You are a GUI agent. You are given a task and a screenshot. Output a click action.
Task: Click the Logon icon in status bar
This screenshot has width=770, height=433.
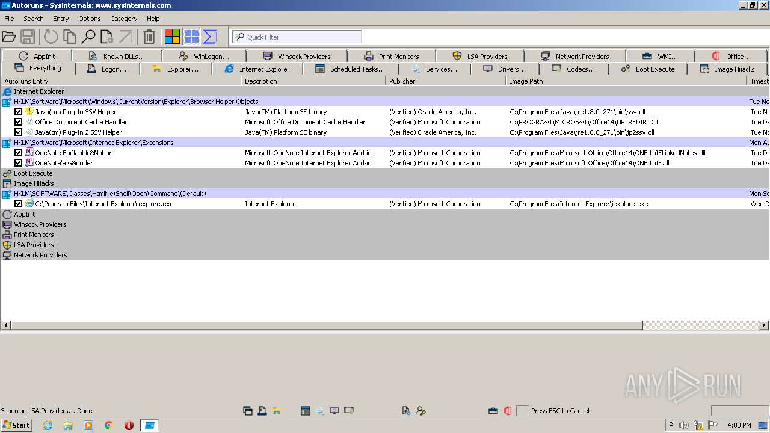[x=262, y=411]
